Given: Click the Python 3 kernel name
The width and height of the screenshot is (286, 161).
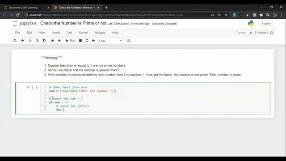Looking at the screenshot, I should click(262, 33).
